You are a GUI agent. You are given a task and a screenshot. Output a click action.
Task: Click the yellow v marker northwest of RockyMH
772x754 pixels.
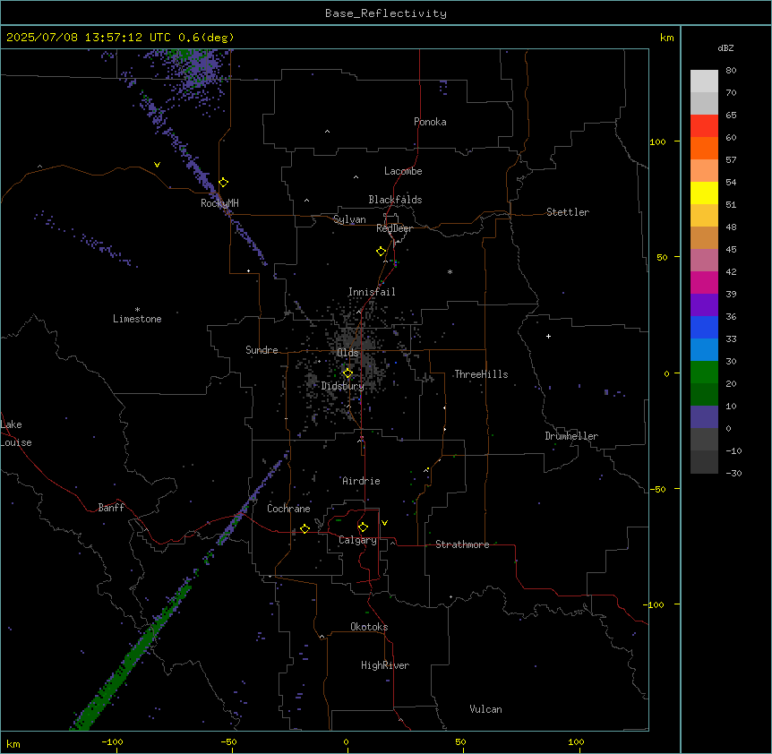(x=157, y=165)
